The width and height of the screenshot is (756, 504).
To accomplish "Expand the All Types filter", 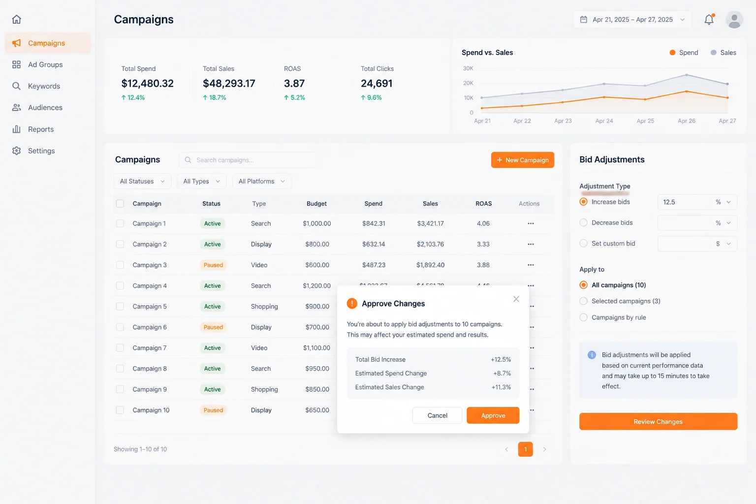I will 202,181.
